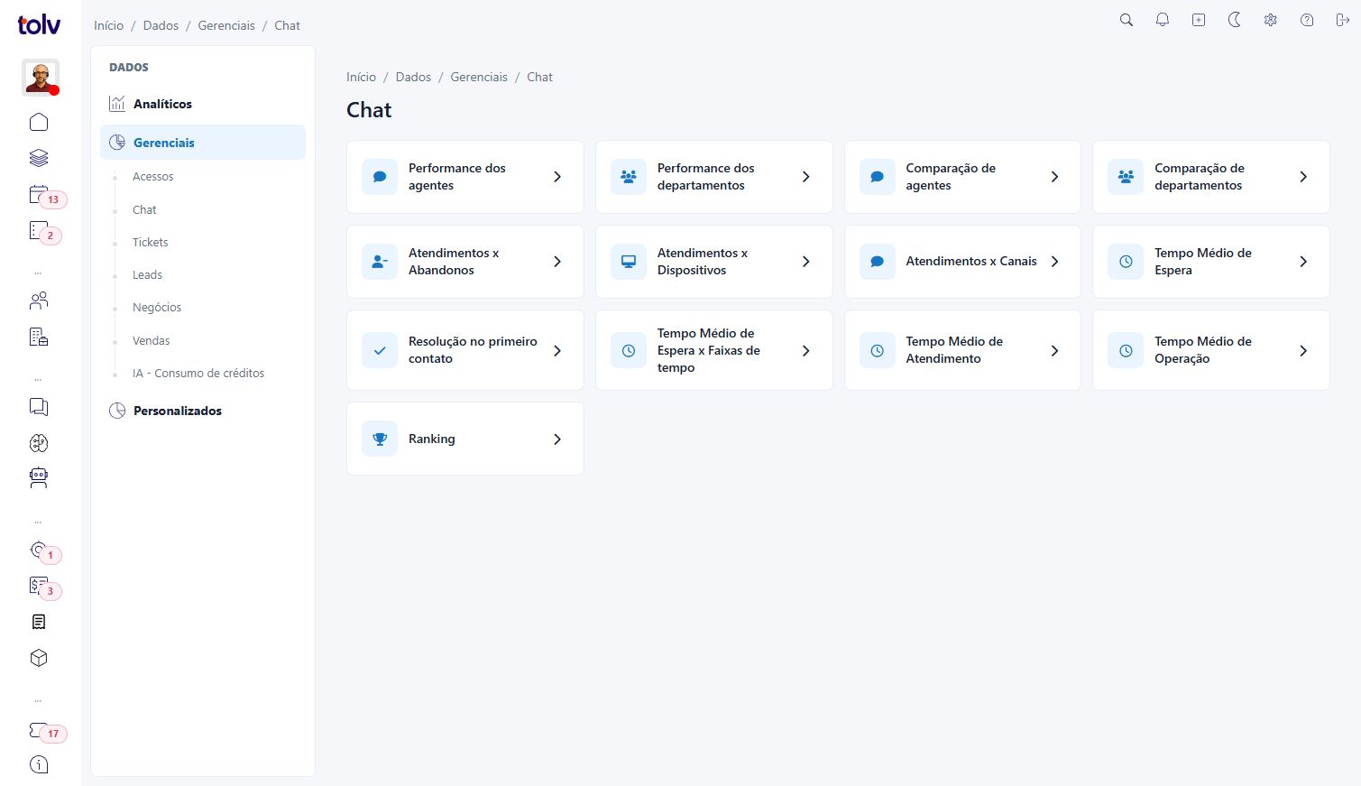Select Tickets in the Gerenciais submenu
This screenshot has height=786, width=1361.
(150, 242)
